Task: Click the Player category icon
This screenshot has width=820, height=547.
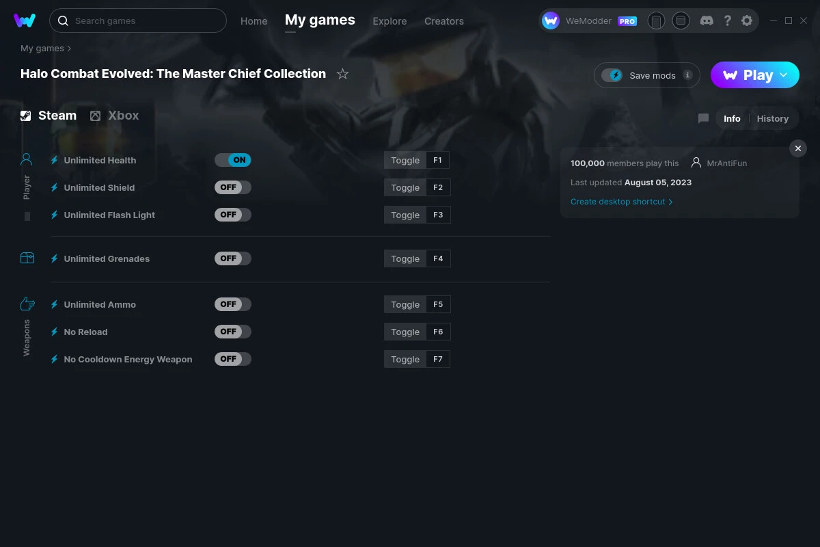Action: pyautogui.click(x=27, y=159)
